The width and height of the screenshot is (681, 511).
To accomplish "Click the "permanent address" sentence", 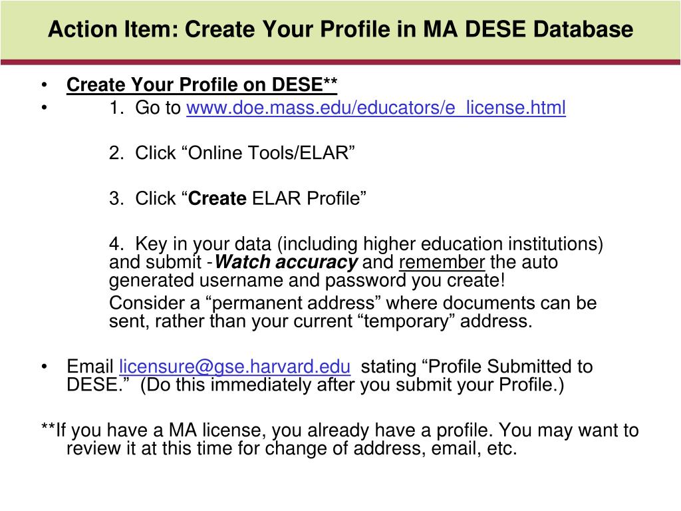I will tap(353, 303).
